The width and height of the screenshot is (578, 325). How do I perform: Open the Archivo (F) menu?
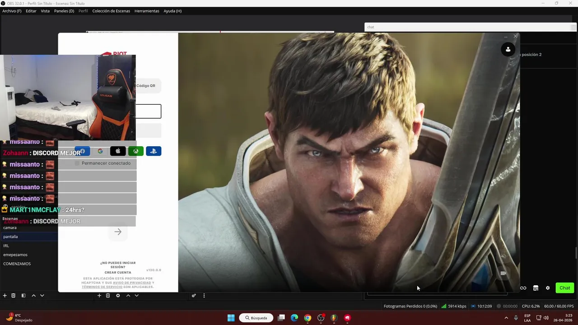(12, 11)
